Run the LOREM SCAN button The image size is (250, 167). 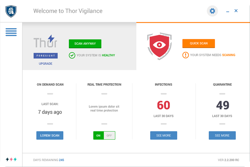(50, 136)
